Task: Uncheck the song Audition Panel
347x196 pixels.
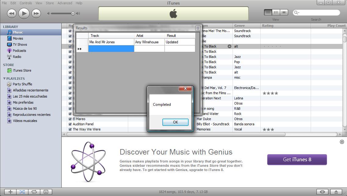Action: point(70,124)
